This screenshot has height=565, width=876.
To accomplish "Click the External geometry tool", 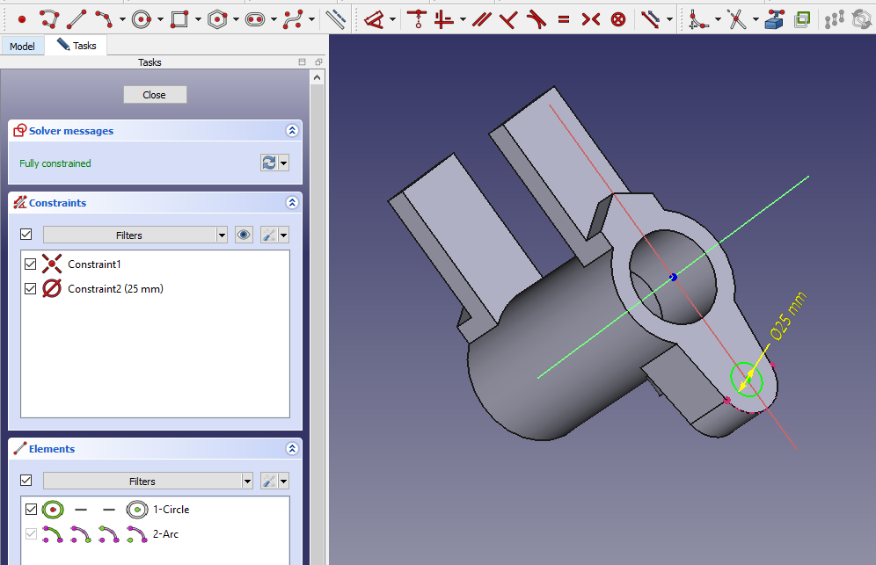I will tap(774, 18).
